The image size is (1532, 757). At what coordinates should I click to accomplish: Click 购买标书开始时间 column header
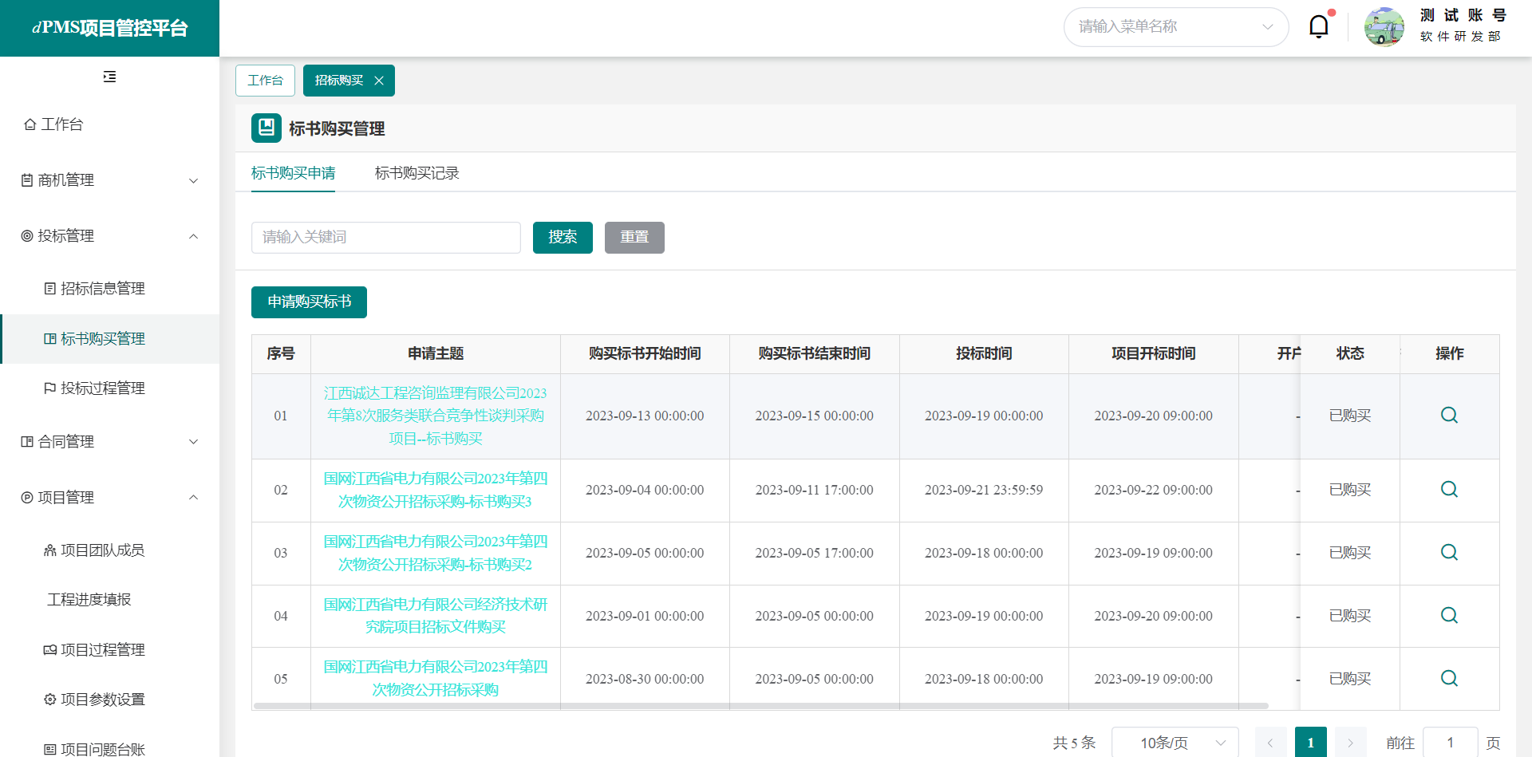point(645,353)
